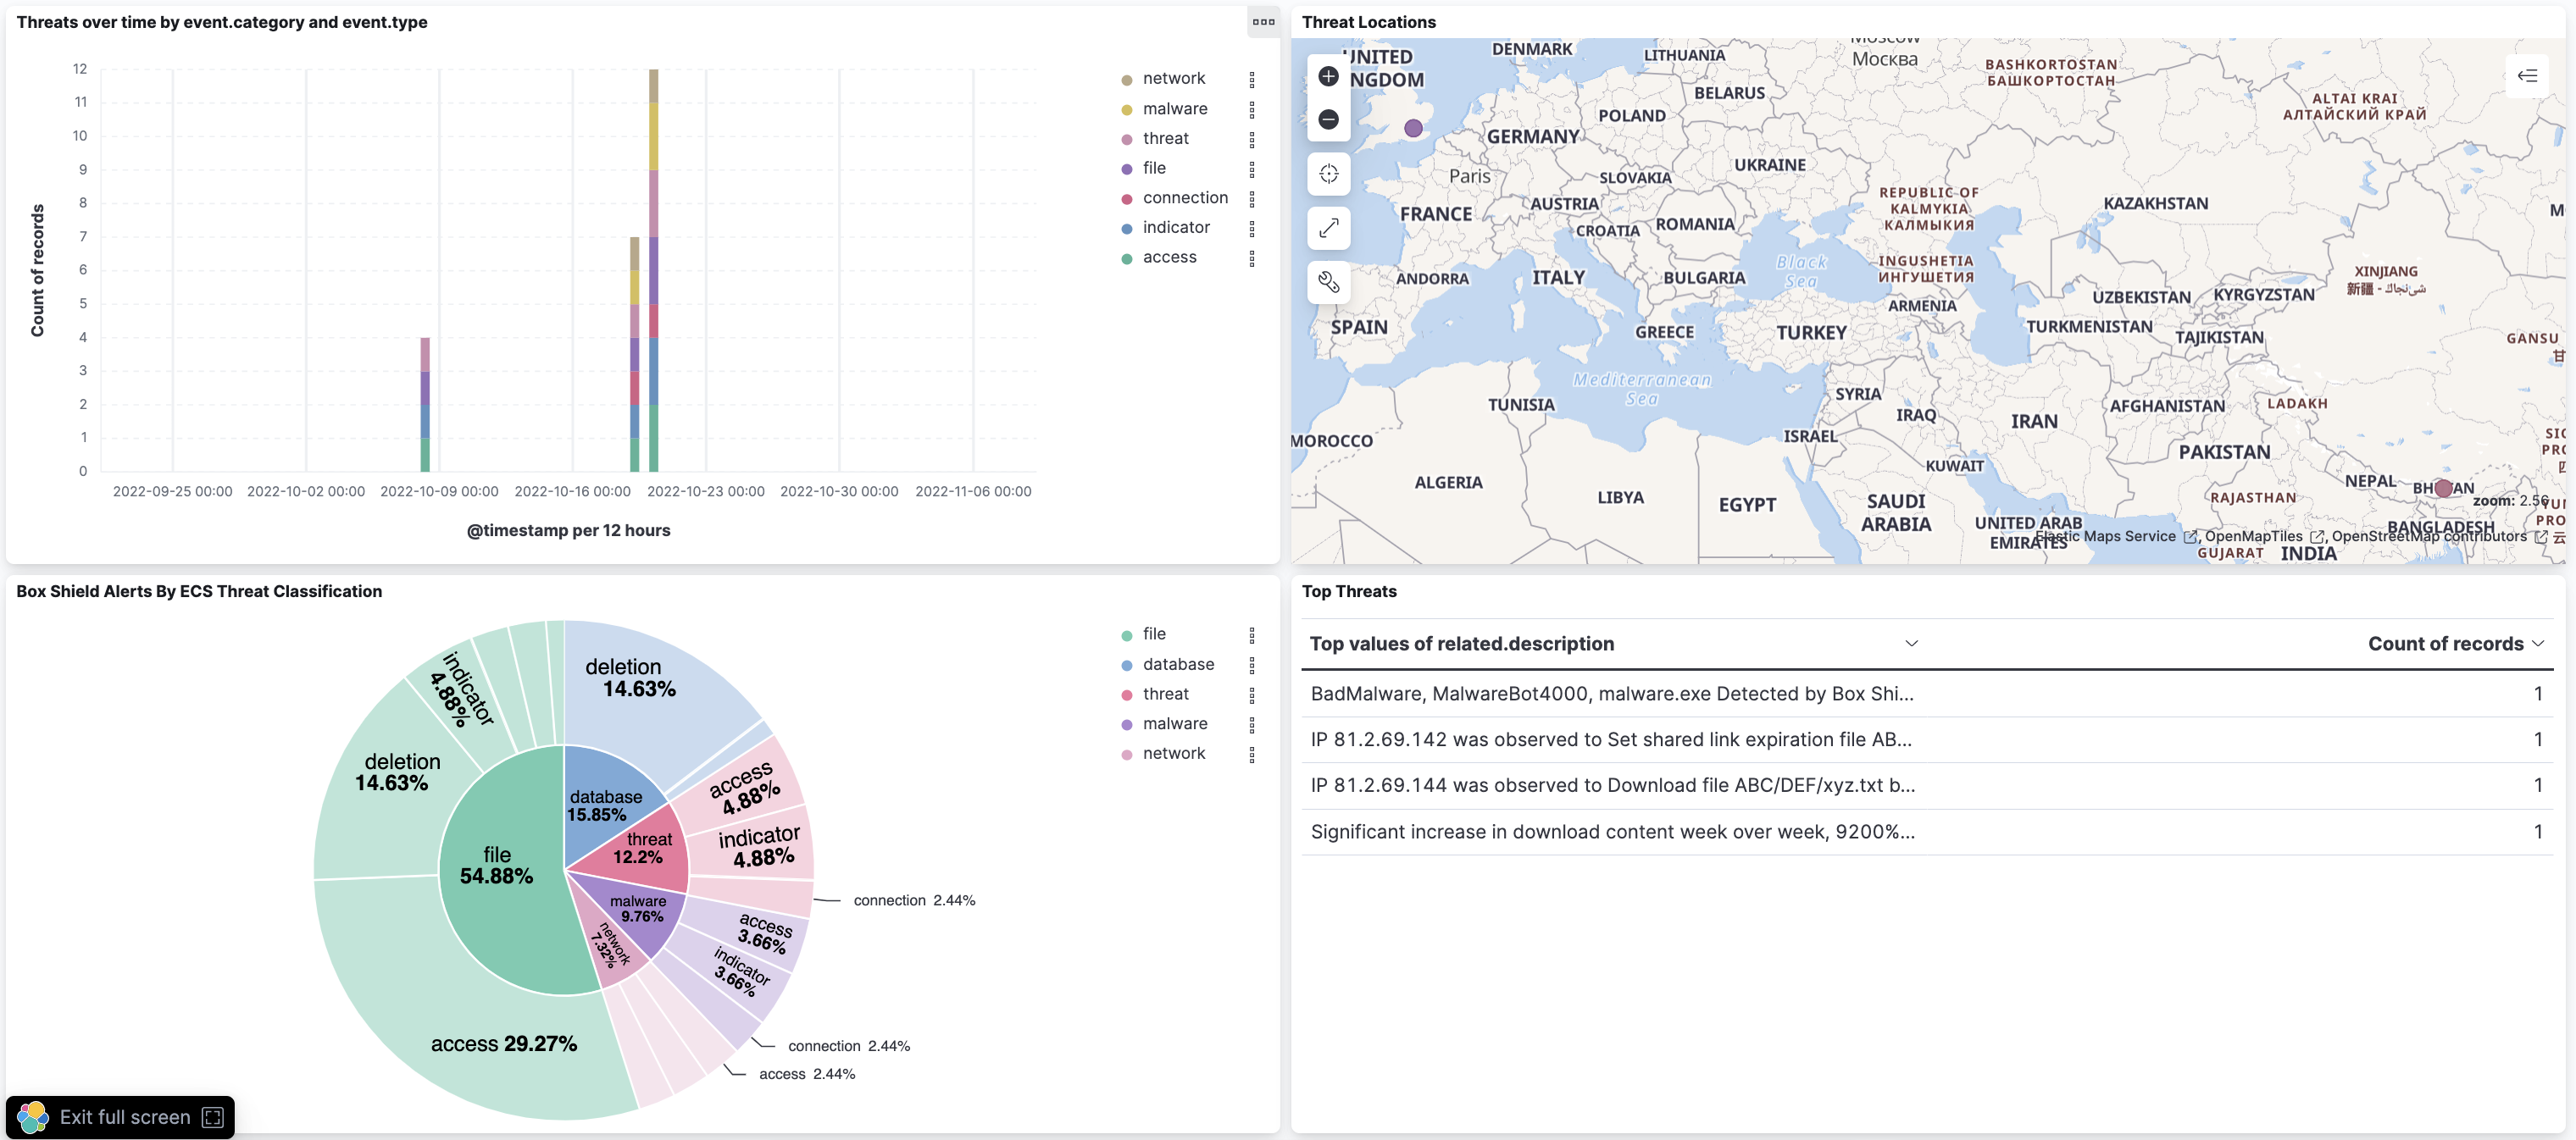
Task: Zoom out on the Threat Locations map
Action: coord(1329,120)
